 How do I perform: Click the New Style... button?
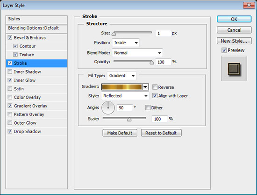pyautogui.click(x=234, y=41)
